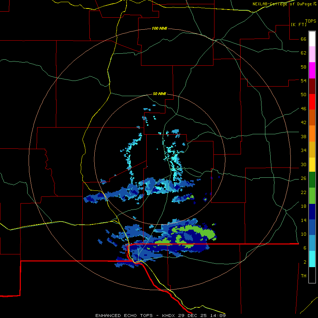This screenshot has height=318, width=318.
Task: Click the legend value 58
Action: click(x=304, y=67)
